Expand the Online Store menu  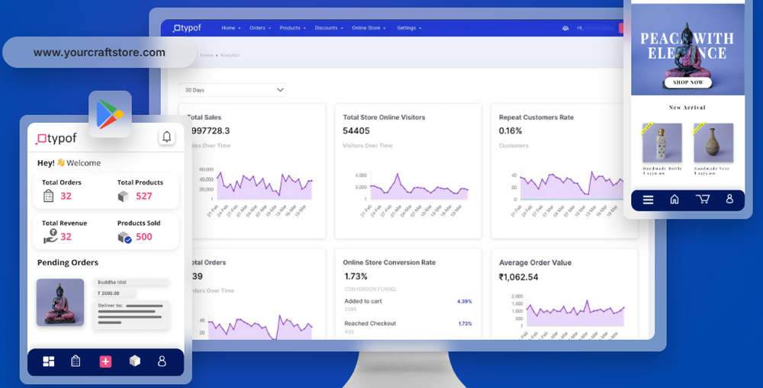pos(369,28)
